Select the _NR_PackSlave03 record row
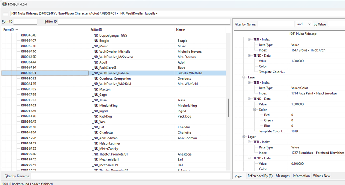Image resolution: width=345 pixels, height=185 pixels. (114, 68)
